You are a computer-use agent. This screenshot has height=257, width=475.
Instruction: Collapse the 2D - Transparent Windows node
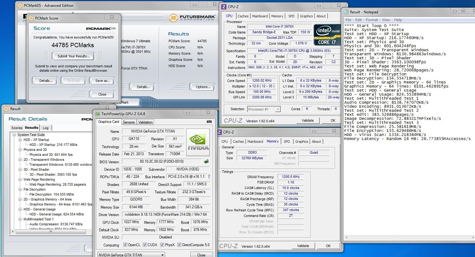point(20,160)
